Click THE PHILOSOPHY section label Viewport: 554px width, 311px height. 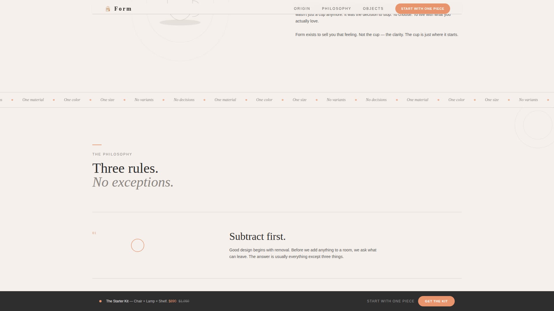pos(112,154)
